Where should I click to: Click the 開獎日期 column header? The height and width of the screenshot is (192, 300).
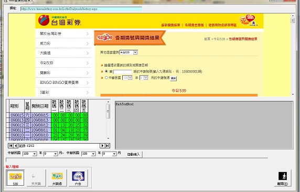pos(41,106)
